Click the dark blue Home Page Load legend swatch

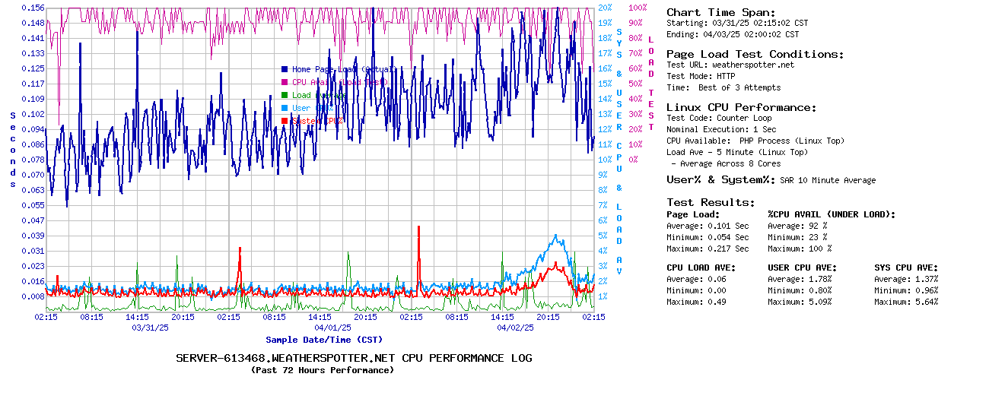click(x=285, y=69)
